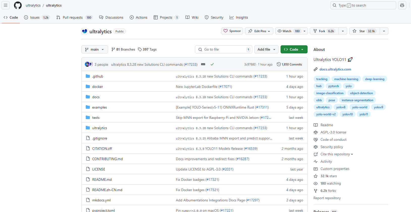Click the mkdocs.yml file icon
The width and height of the screenshot is (411, 212).
[88, 200]
